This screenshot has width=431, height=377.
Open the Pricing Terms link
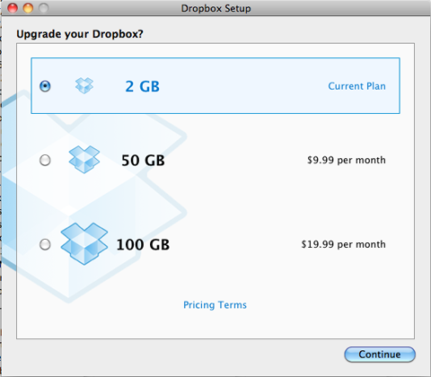(215, 305)
